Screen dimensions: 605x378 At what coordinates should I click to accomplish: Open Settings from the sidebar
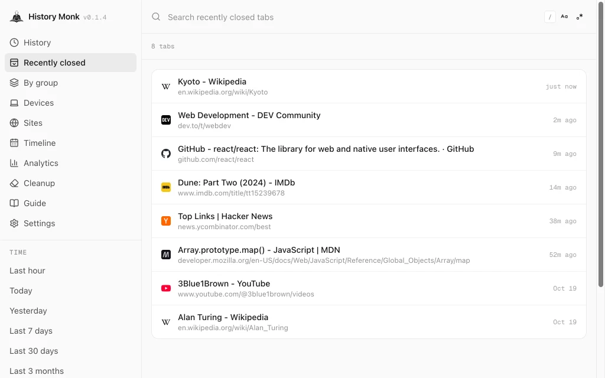click(71, 223)
